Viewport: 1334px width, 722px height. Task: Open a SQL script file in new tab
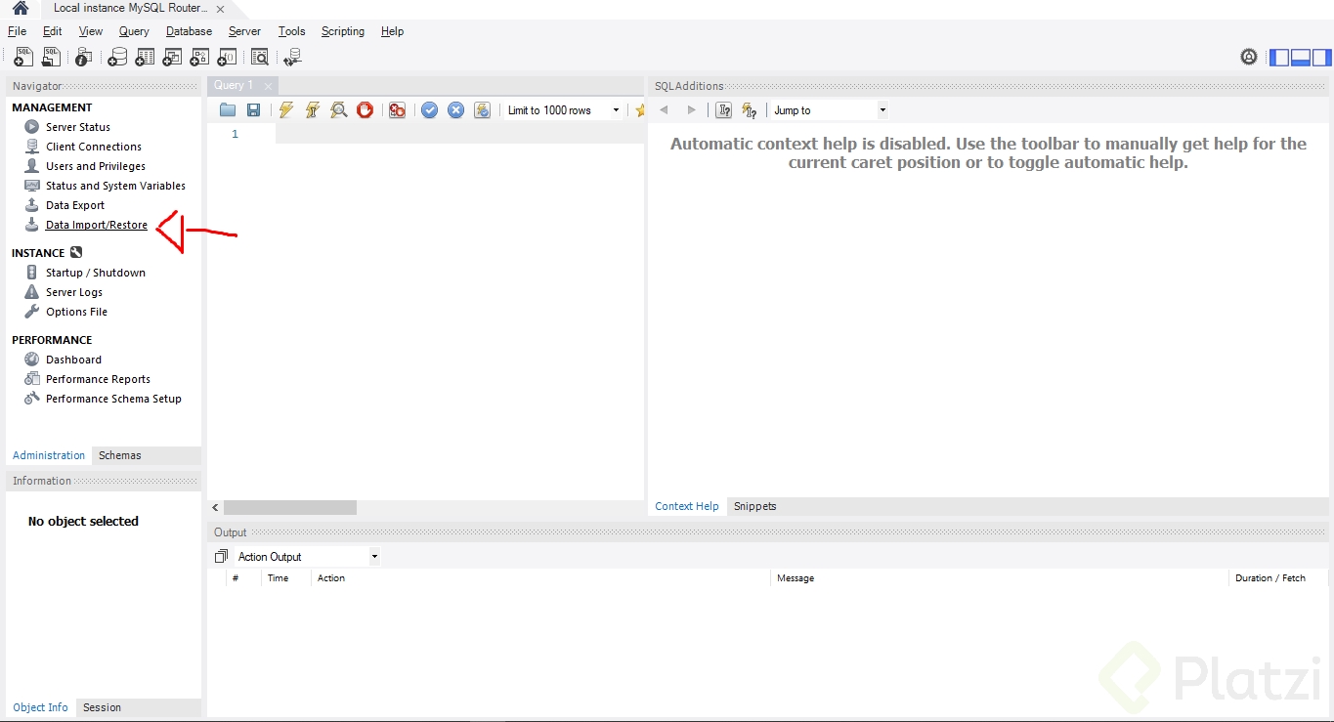pos(51,57)
